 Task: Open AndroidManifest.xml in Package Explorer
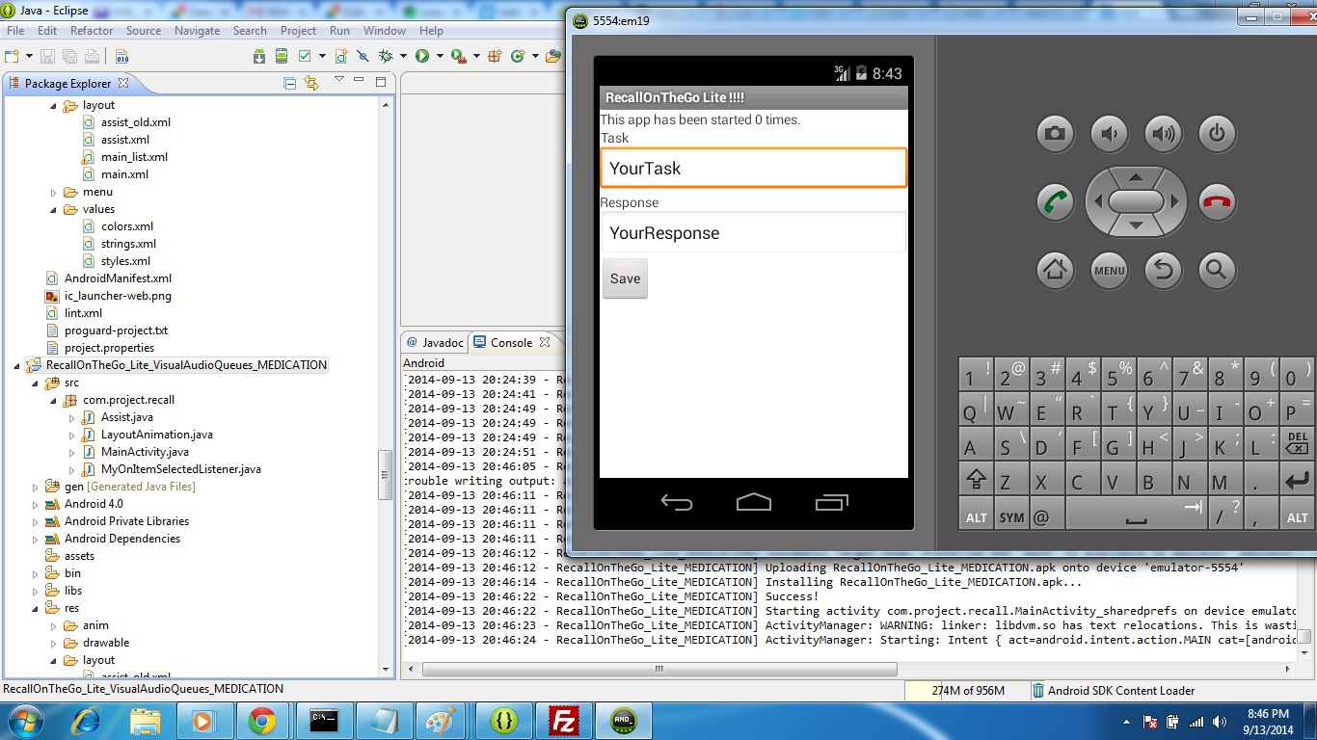(118, 278)
